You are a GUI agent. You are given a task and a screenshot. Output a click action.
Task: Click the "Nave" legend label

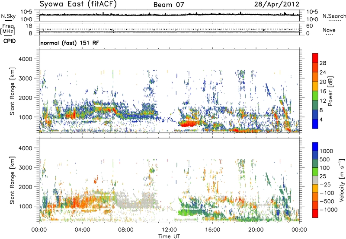click(329, 30)
